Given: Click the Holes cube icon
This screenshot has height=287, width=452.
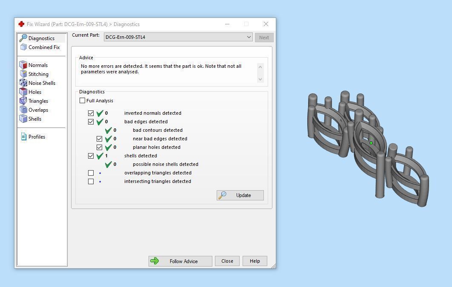Looking at the screenshot, I should pyautogui.click(x=23, y=92).
